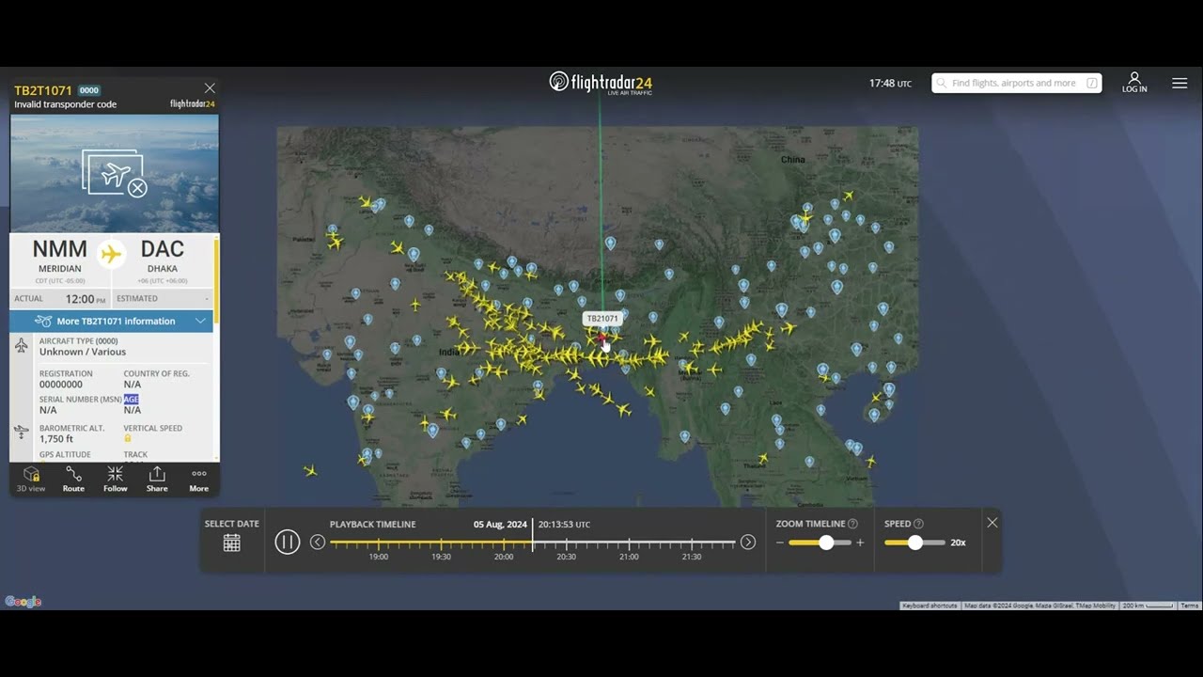This screenshot has width=1203, height=677.
Task: Close the playback control bar
Action: pos(992,523)
